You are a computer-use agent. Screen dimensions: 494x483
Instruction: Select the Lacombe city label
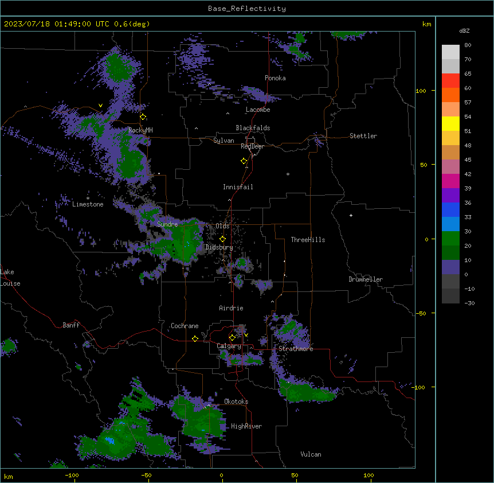point(258,110)
